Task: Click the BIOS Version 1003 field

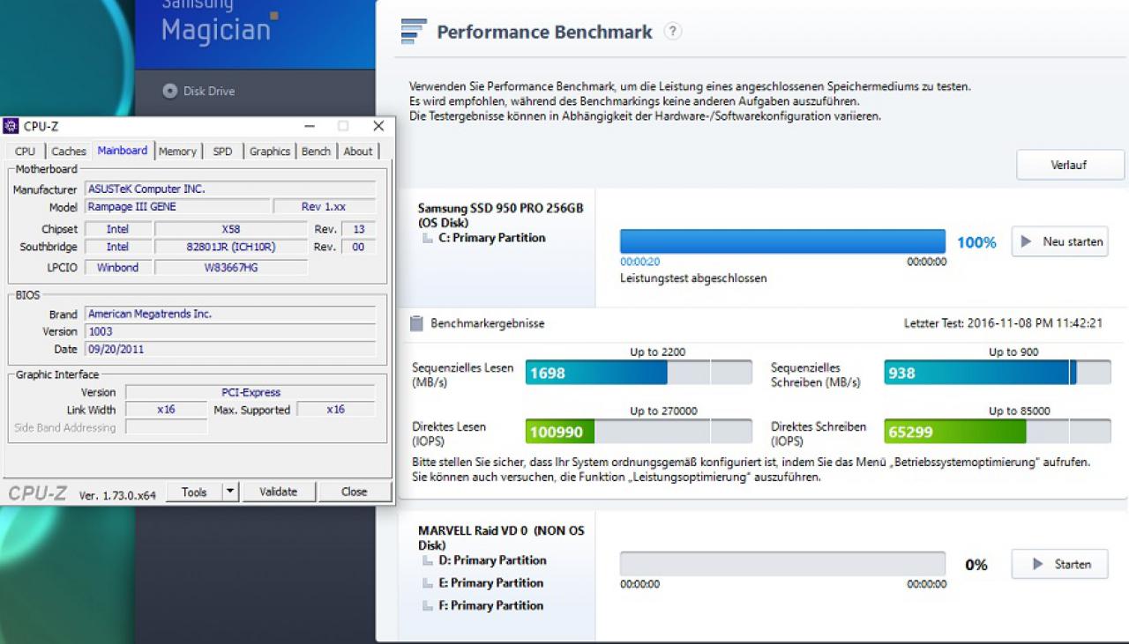Action: tap(230, 331)
